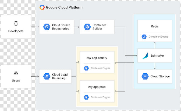Click the Users people icon
The height and width of the screenshot is (111, 181).
[x=16, y=73]
